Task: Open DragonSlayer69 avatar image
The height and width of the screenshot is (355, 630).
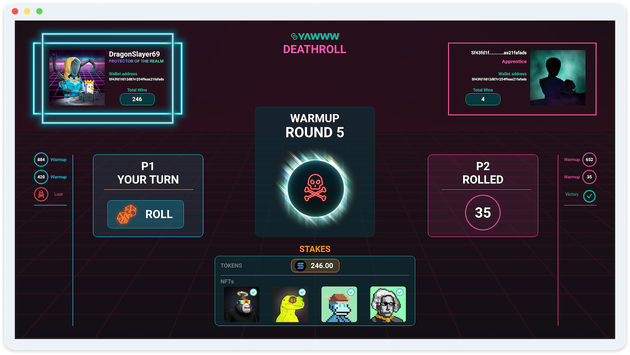Action: tap(77, 78)
